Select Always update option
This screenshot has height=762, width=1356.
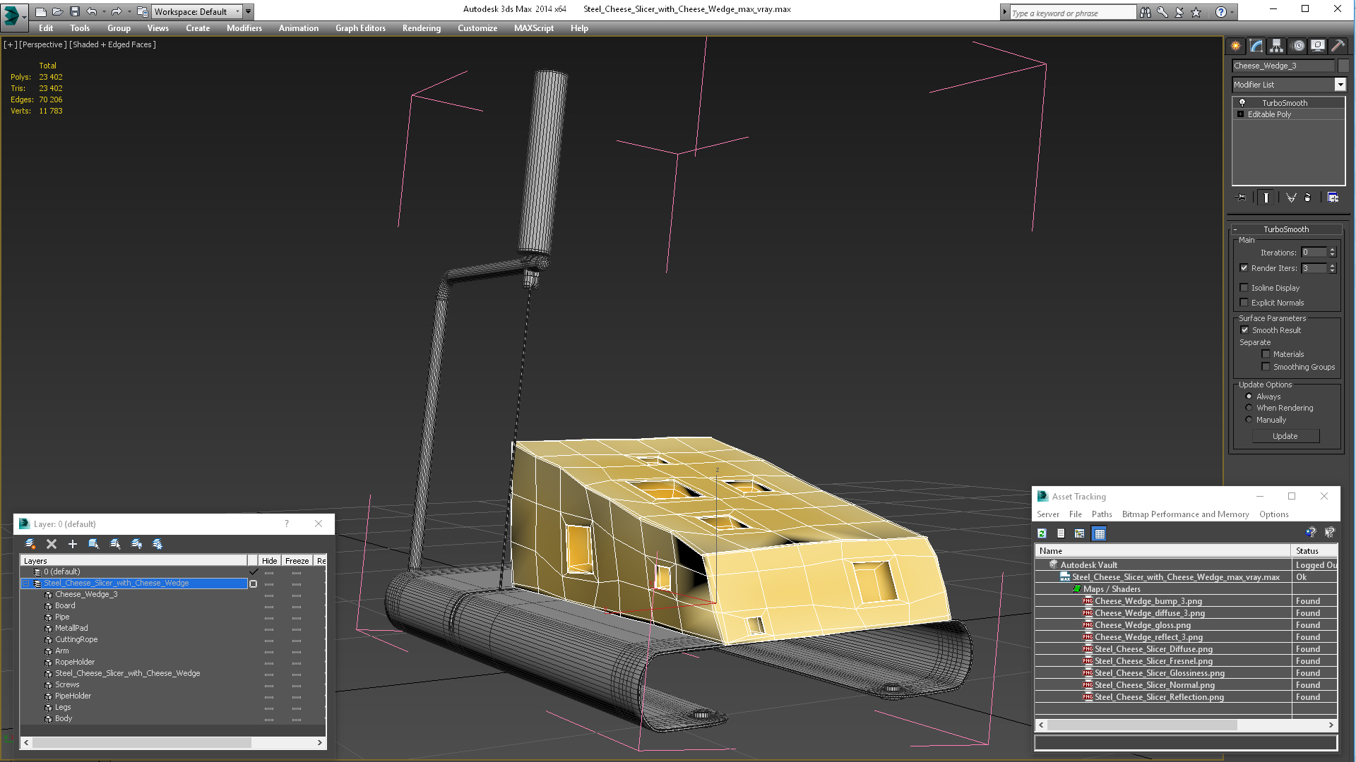1249,397
